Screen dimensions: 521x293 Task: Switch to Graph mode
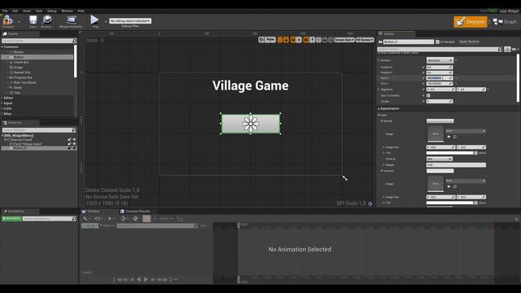[x=505, y=22]
